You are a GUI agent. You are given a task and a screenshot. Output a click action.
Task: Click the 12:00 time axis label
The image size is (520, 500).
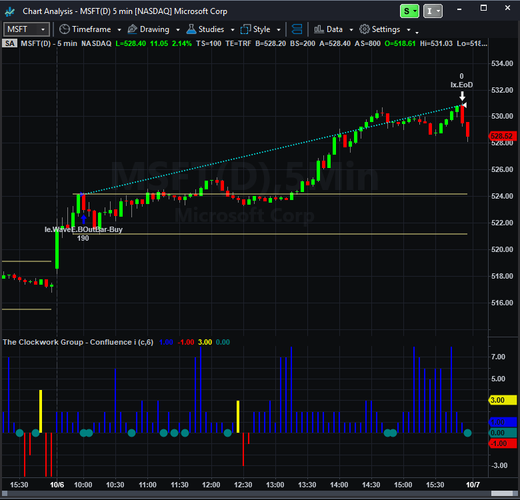point(211,485)
